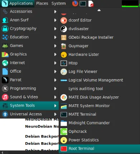Expand the Games submenu arrow
This screenshot has height=154, width=140.
55,46
